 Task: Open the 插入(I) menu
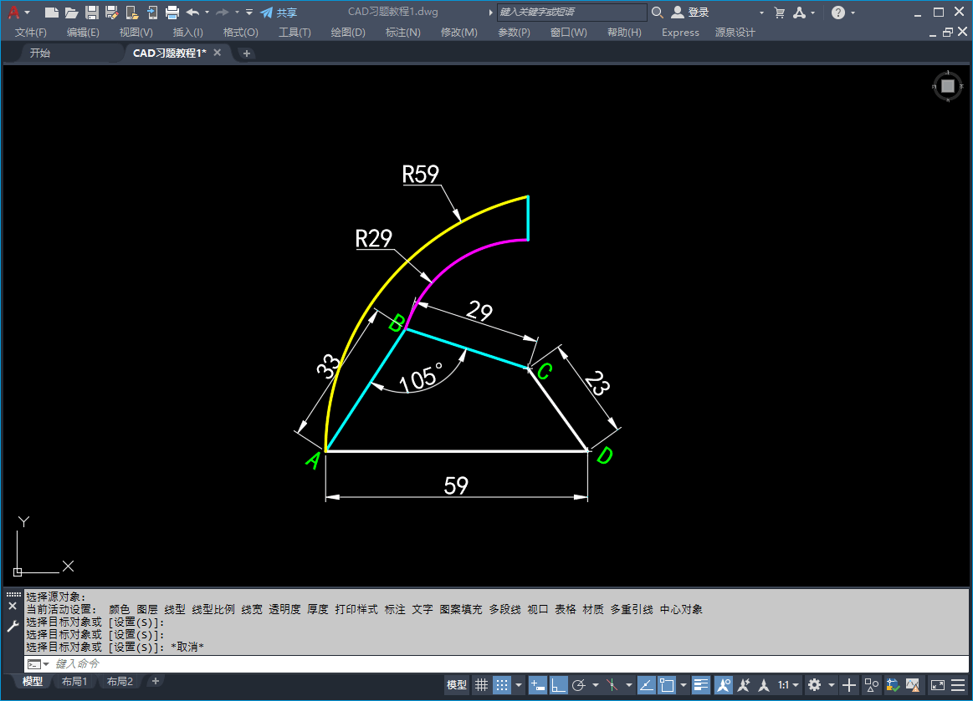[188, 33]
